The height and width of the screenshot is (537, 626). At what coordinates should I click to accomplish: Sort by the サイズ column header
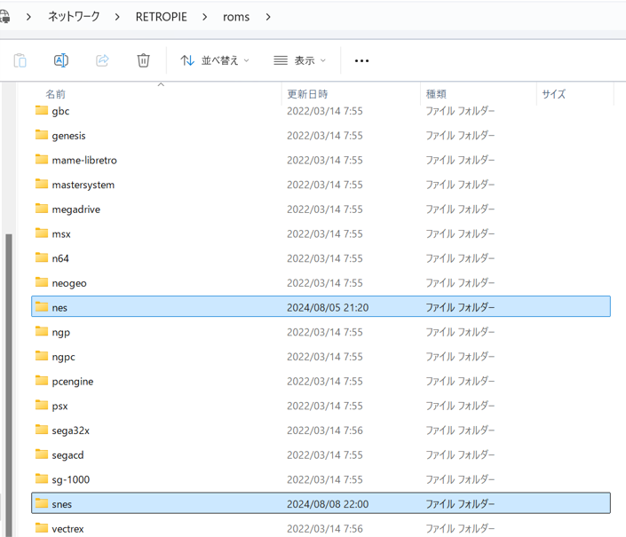pyautogui.click(x=554, y=94)
